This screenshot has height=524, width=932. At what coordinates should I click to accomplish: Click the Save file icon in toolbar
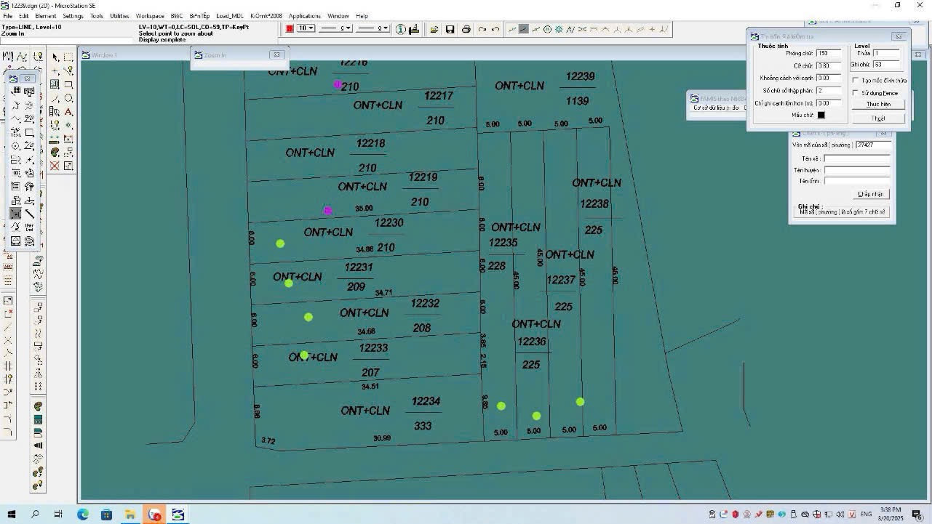coord(450,29)
